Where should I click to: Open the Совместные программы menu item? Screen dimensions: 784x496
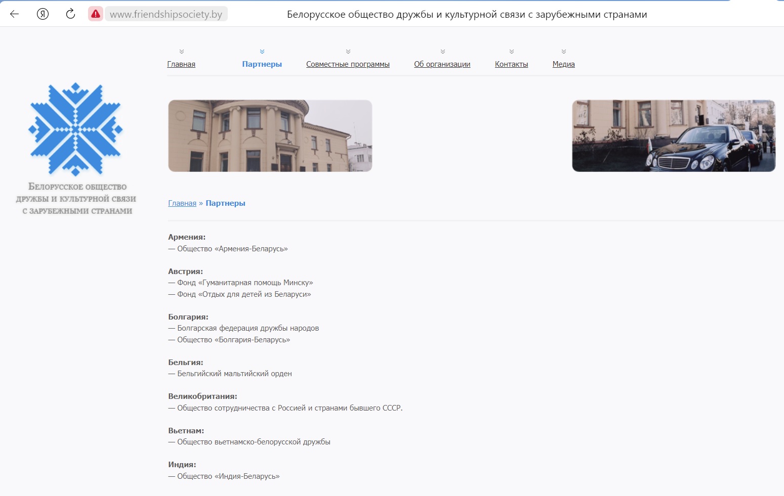(348, 64)
